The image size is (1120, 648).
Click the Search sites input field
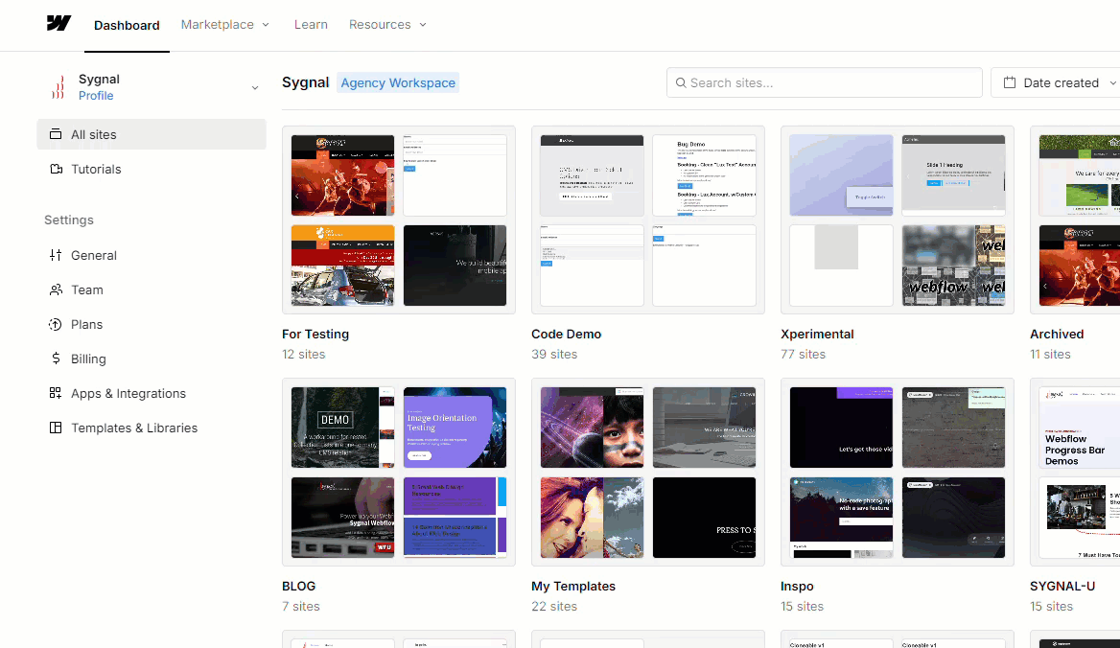click(x=824, y=82)
